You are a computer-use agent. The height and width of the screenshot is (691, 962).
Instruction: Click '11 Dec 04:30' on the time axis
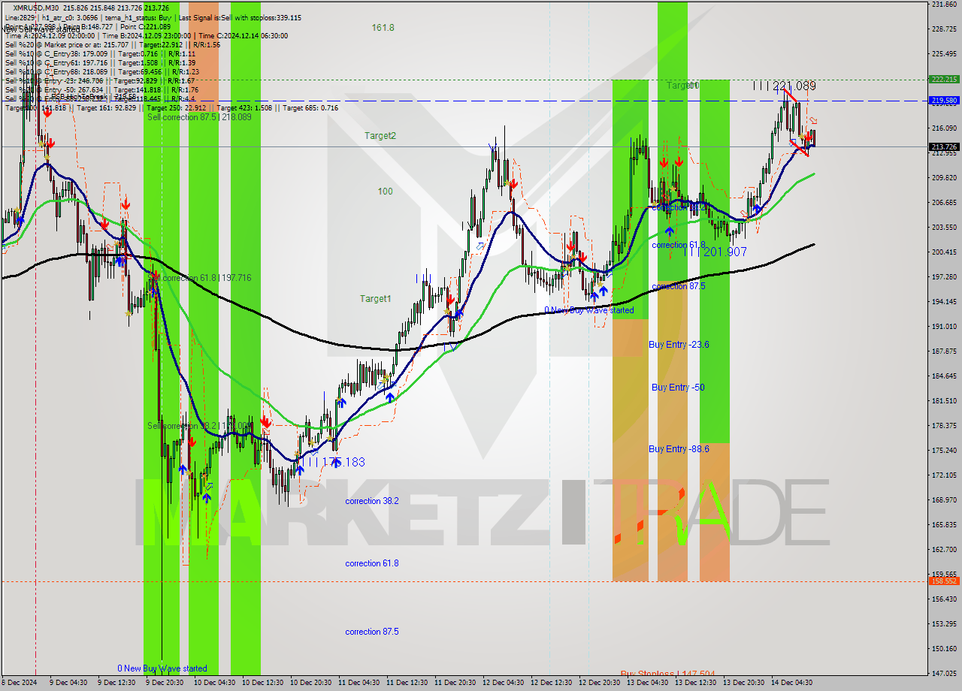(x=358, y=683)
